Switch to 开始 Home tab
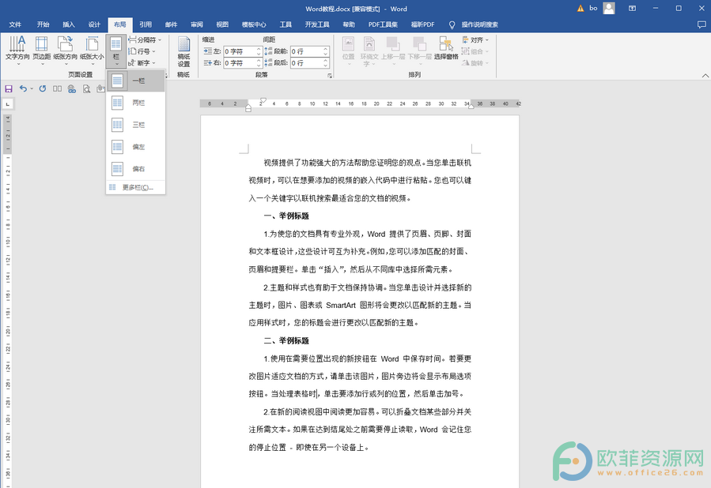Image resolution: width=711 pixels, height=488 pixels. pyautogui.click(x=43, y=24)
